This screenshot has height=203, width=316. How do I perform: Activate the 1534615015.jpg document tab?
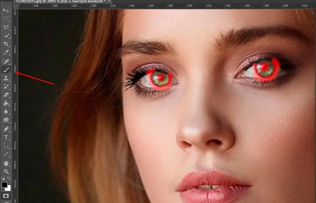coord(61,1)
